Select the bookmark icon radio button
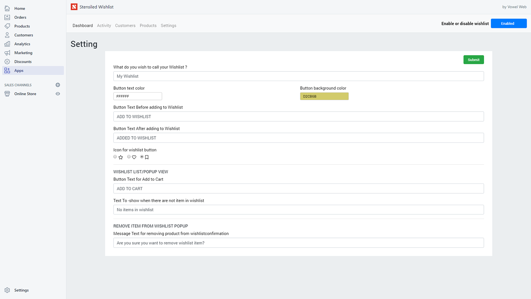Image resolution: width=531 pixels, height=299 pixels. [x=142, y=157]
